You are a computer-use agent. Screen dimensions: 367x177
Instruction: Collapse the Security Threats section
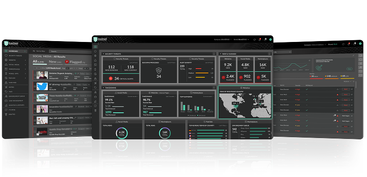103,54
